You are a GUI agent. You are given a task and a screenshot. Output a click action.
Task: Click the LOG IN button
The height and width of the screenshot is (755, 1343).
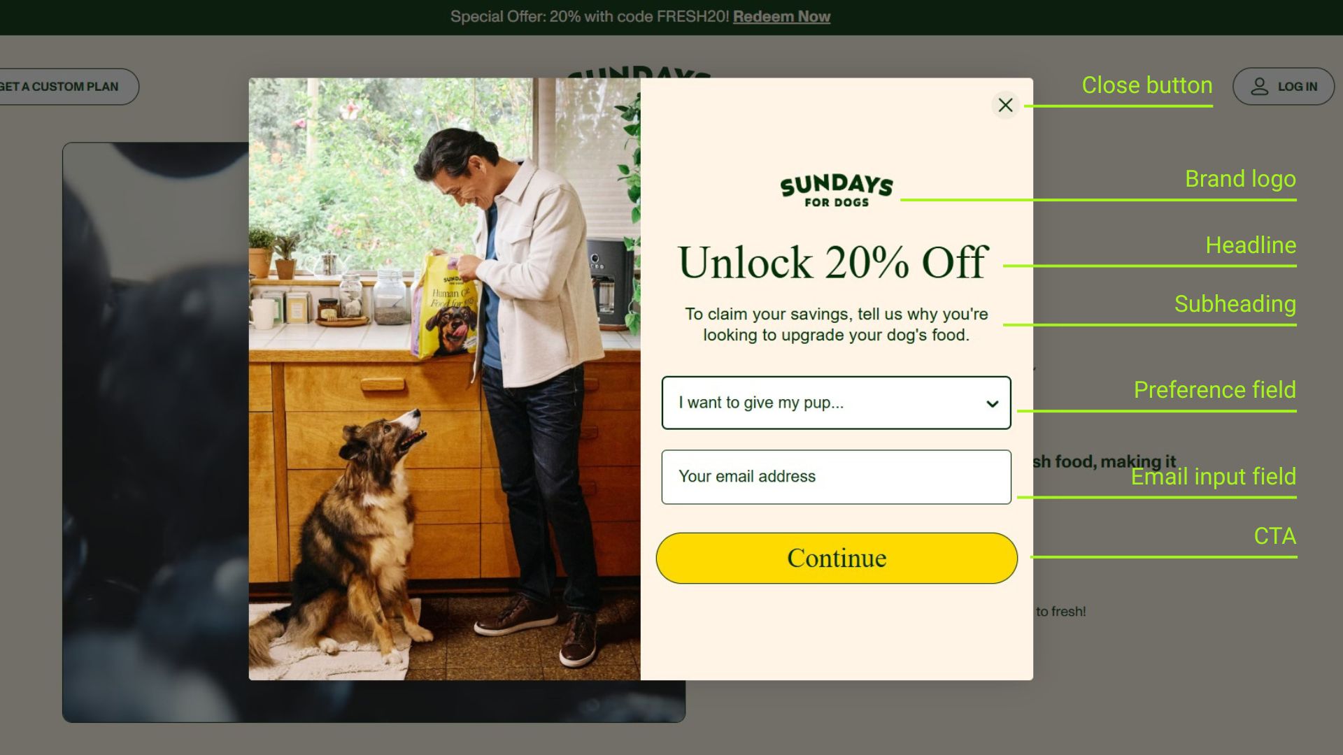[x=1284, y=86]
